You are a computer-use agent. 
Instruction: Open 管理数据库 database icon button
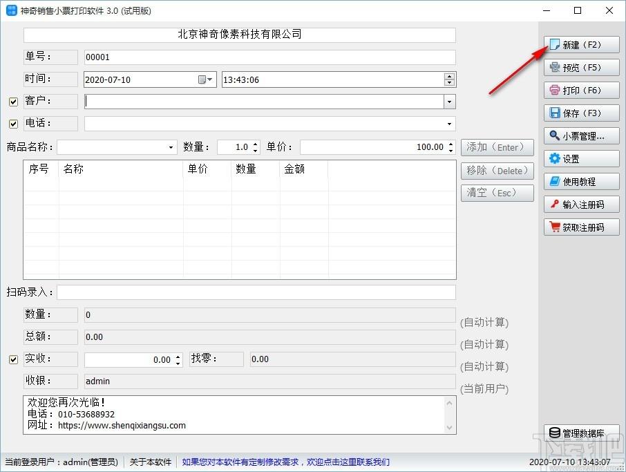click(555, 433)
